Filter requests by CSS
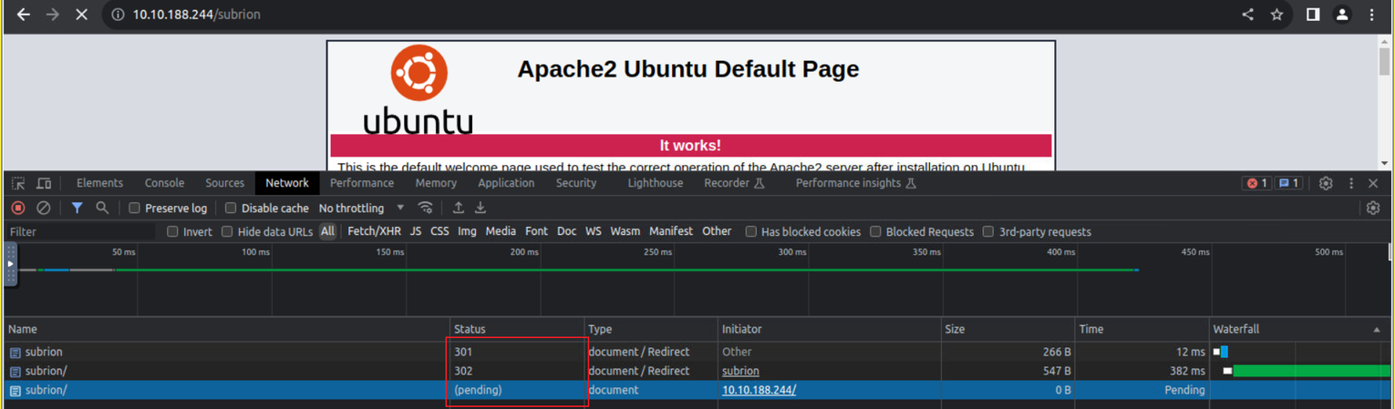This screenshot has width=1395, height=409. [439, 231]
